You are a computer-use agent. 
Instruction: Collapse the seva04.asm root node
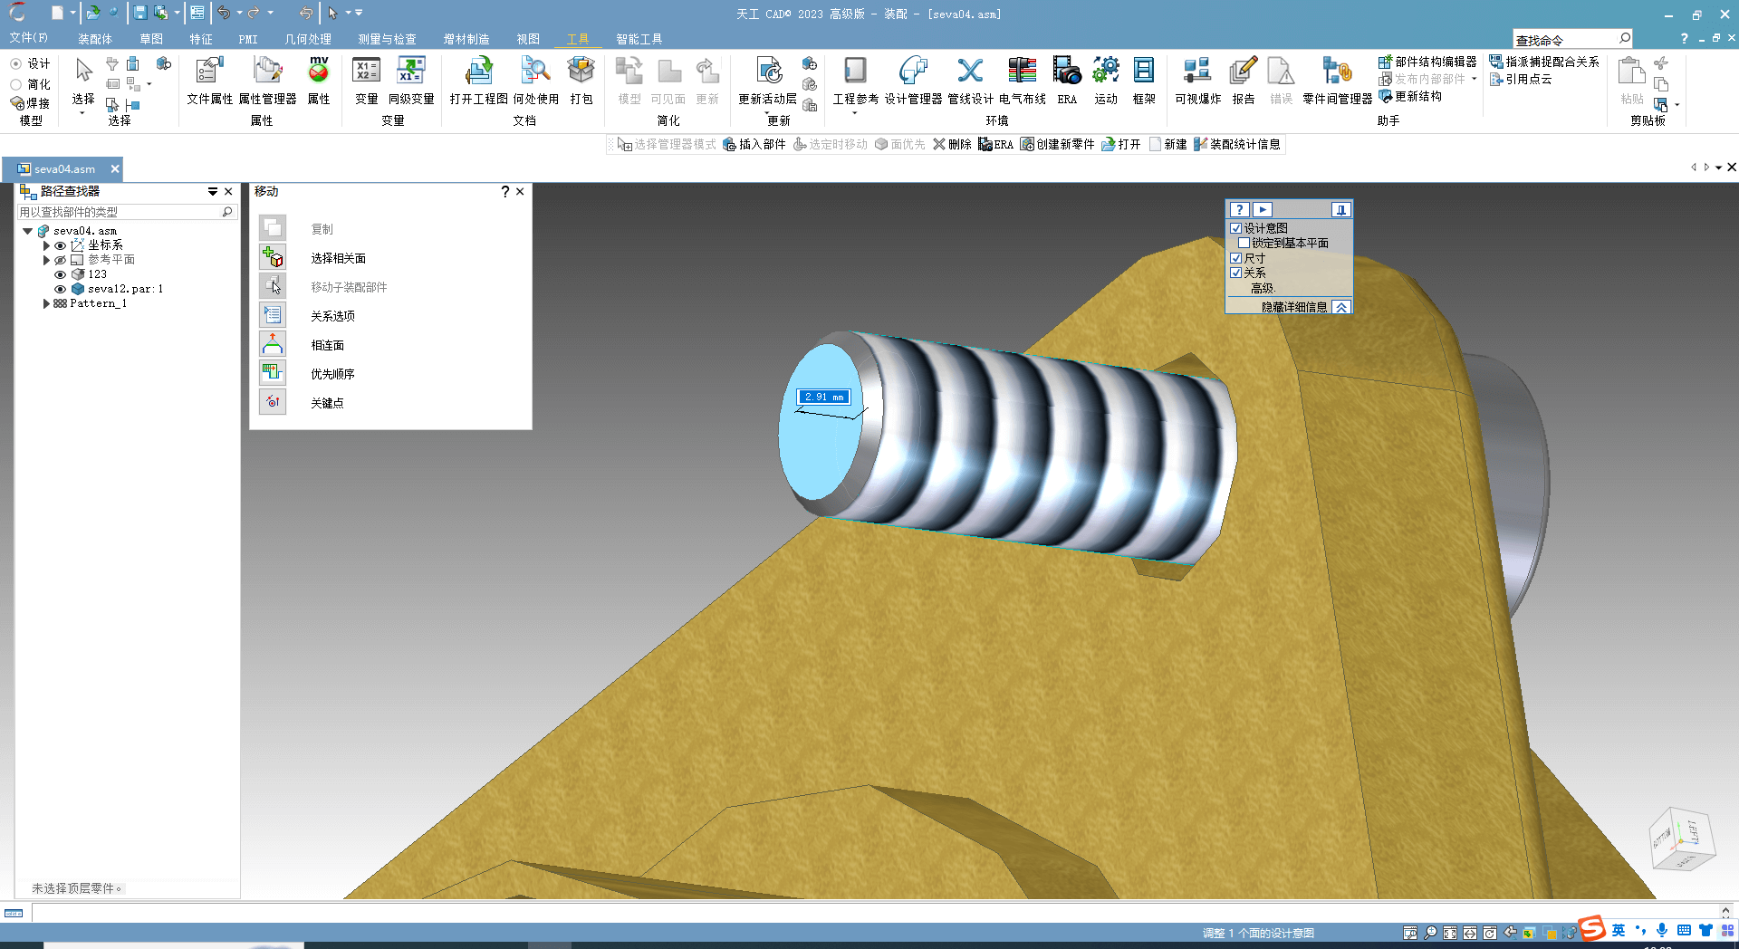(x=28, y=231)
